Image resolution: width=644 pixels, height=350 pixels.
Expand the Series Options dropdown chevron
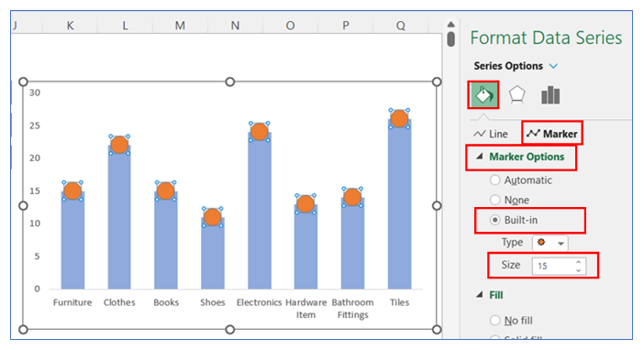click(x=554, y=66)
